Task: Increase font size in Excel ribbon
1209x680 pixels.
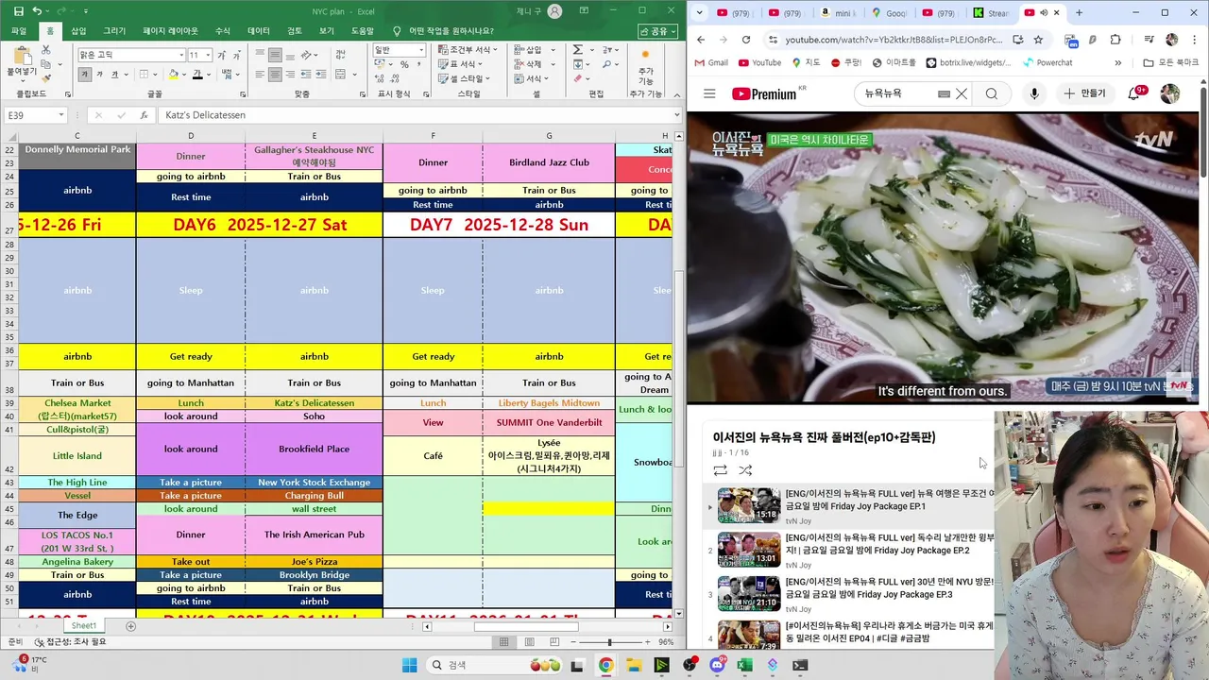Action: (x=221, y=55)
